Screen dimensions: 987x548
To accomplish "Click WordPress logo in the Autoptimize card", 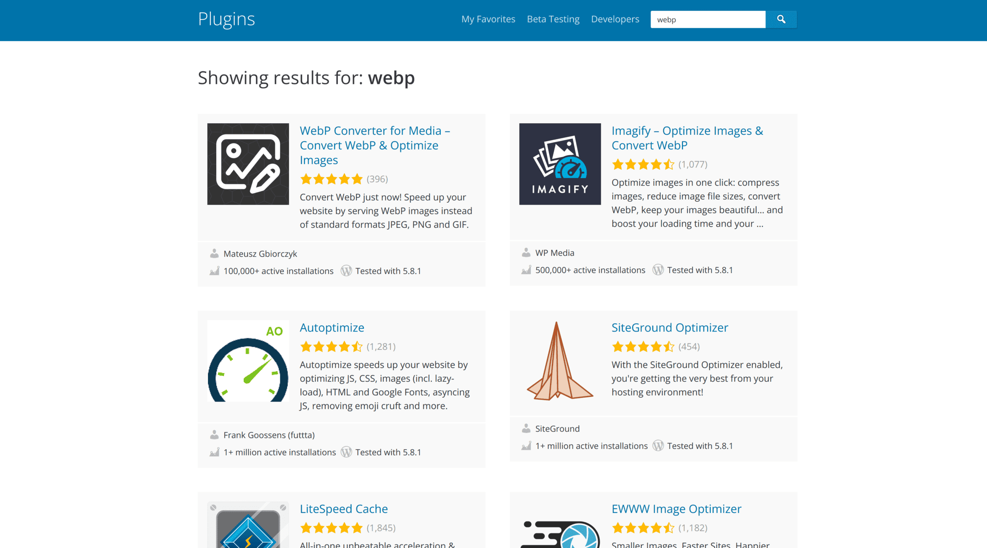I will (346, 452).
